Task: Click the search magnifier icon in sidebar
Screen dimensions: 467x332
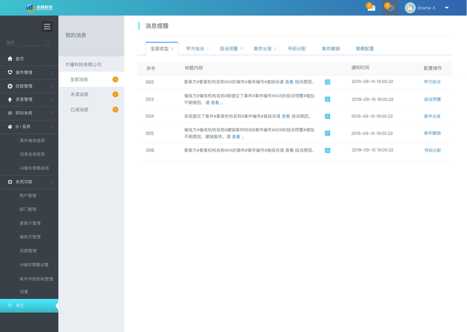Action: pyautogui.click(x=48, y=43)
